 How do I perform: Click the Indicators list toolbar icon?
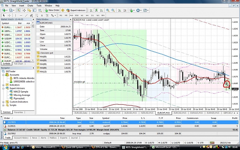tap(131, 10)
